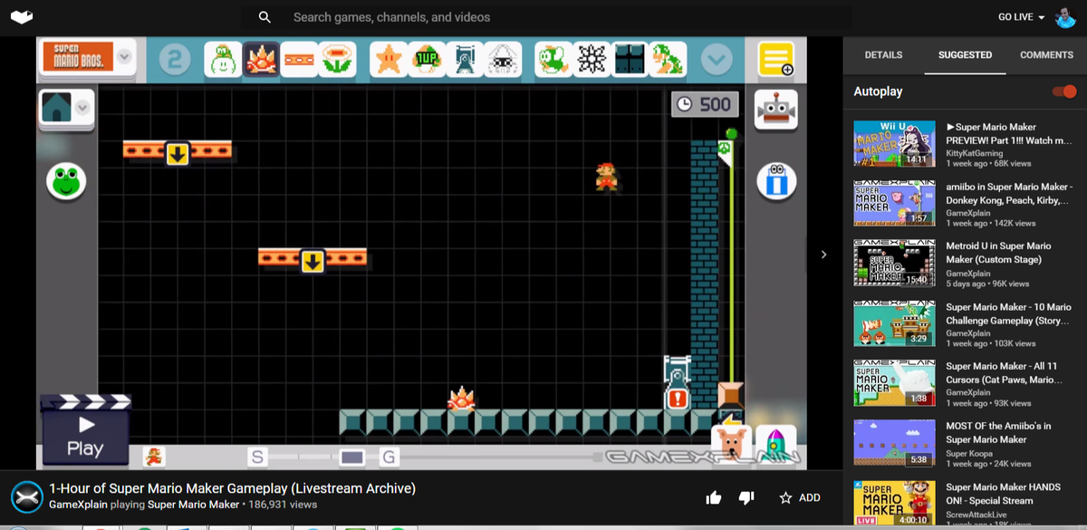Open the yellow level options menu icon
Screen dimensions: 1087x530
[776, 59]
